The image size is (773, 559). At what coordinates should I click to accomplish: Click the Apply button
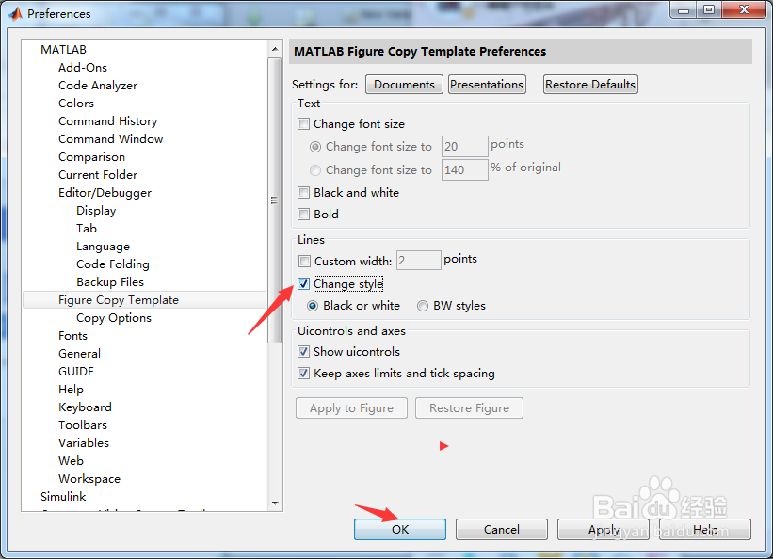click(x=604, y=530)
